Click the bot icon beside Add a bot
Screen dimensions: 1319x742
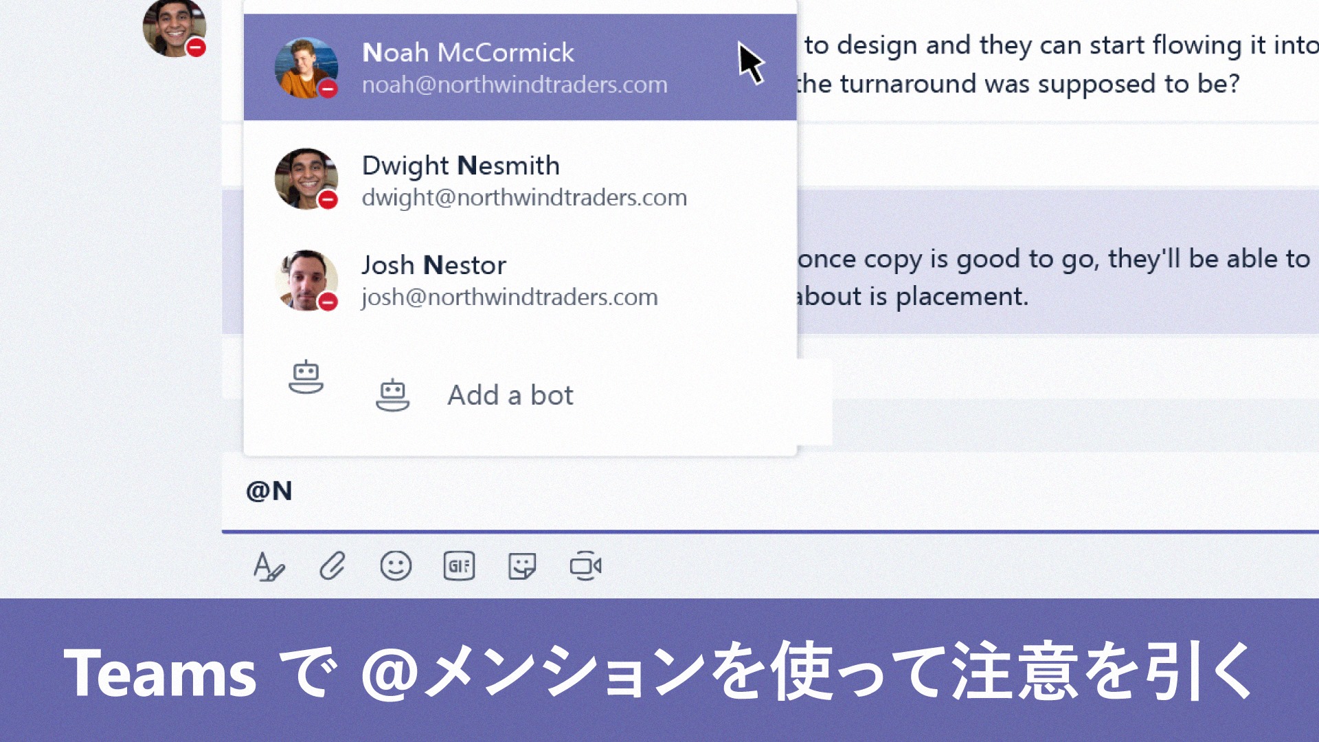click(x=392, y=395)
